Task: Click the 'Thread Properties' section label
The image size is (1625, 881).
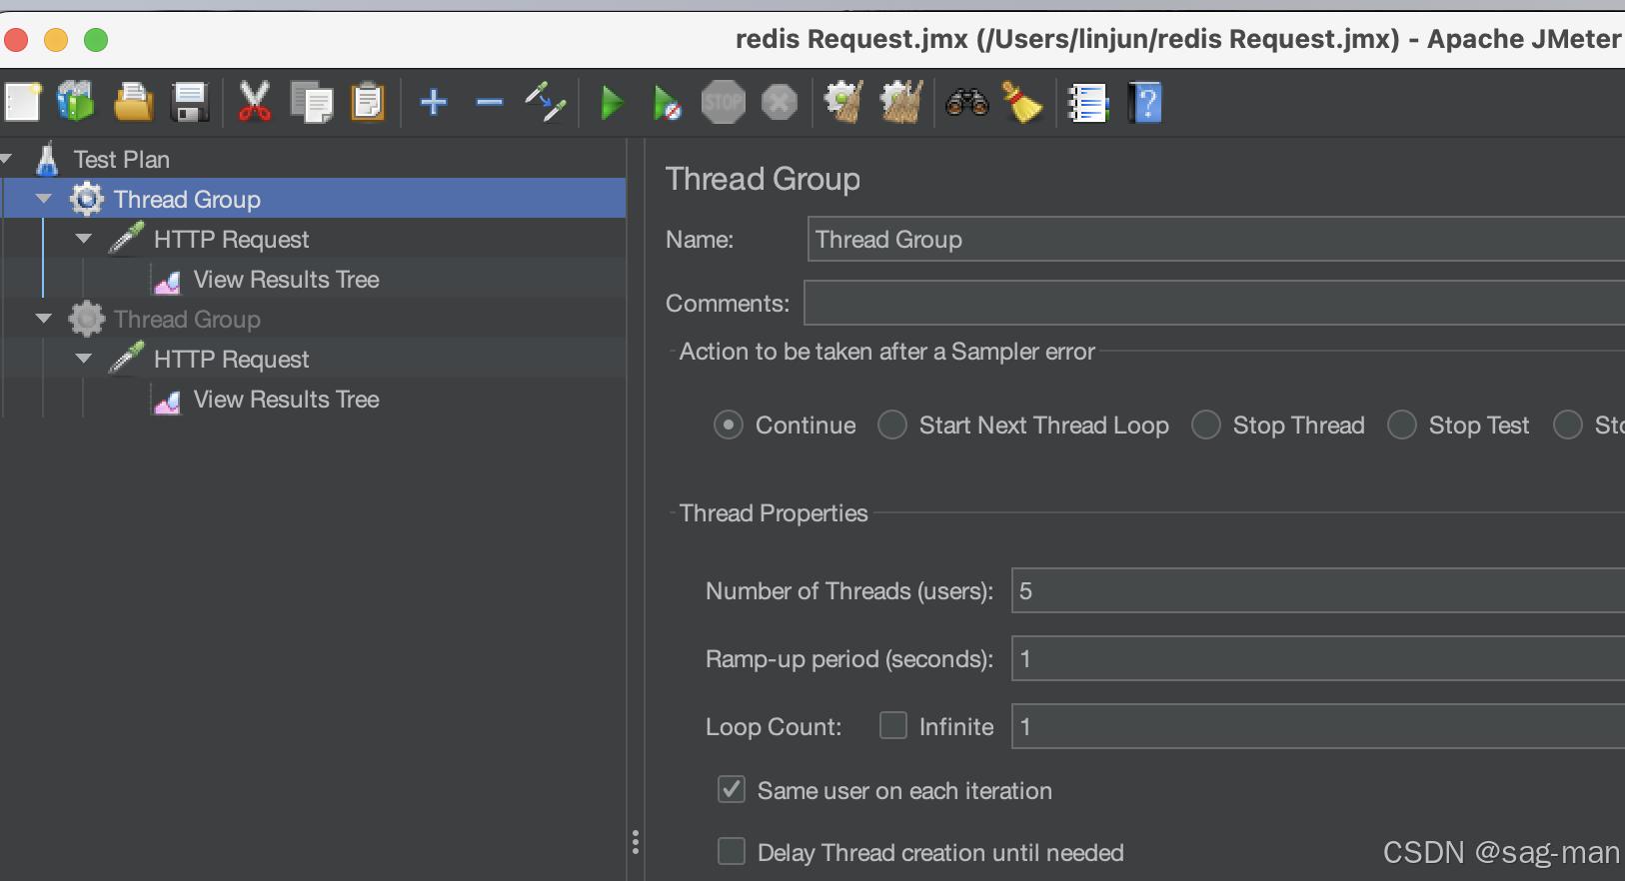Action: (774, 513)
